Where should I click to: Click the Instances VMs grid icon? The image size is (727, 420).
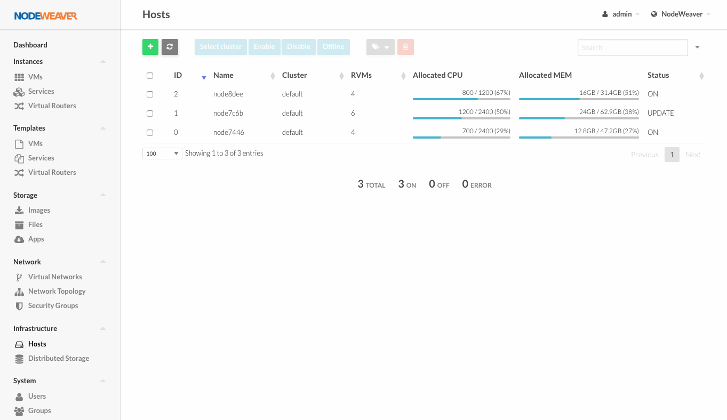coord(19,77)
